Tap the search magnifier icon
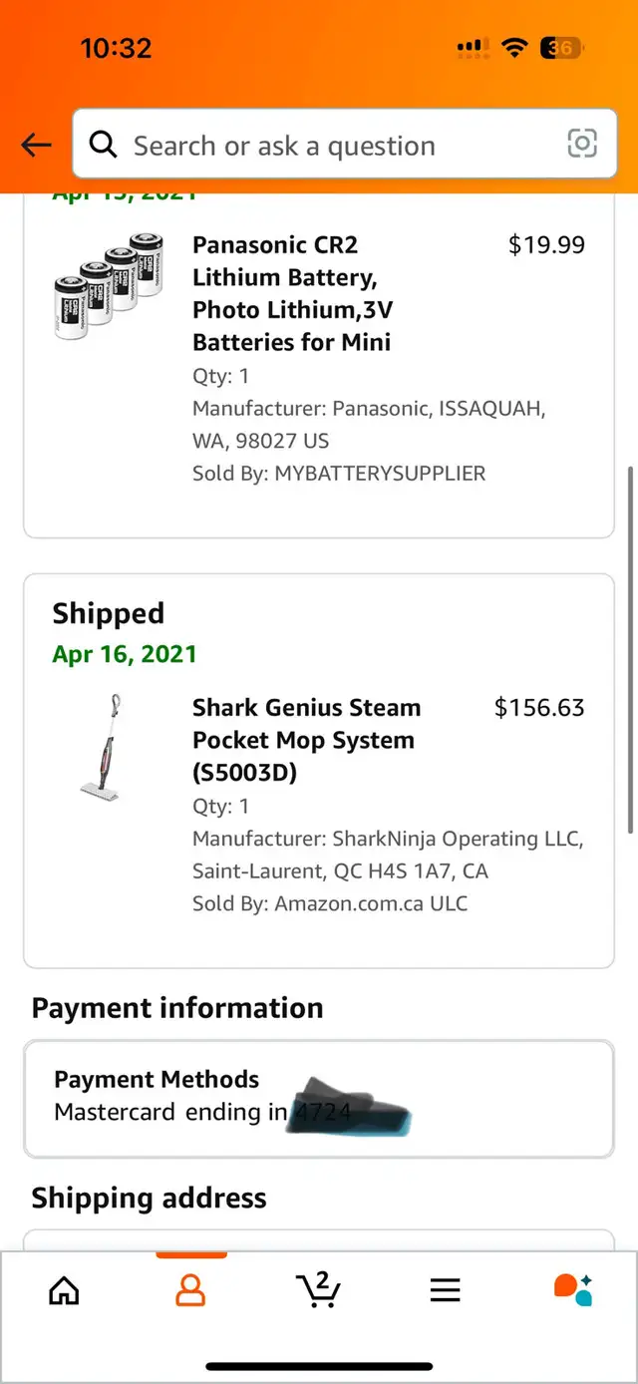Screen dimensions: 638x1384 [103, 146]
